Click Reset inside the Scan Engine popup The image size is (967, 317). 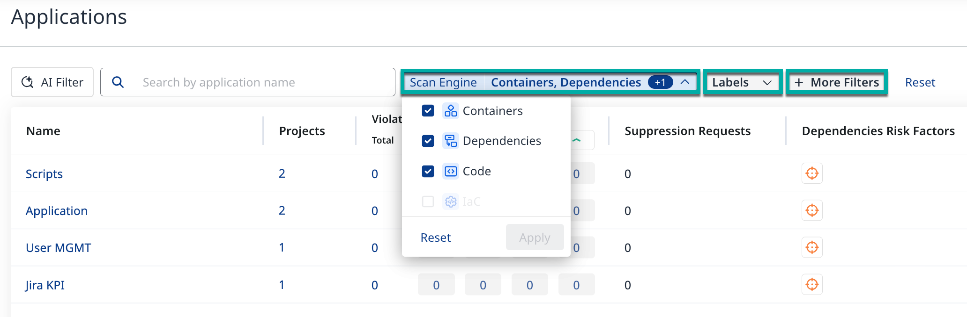[435, 238]
